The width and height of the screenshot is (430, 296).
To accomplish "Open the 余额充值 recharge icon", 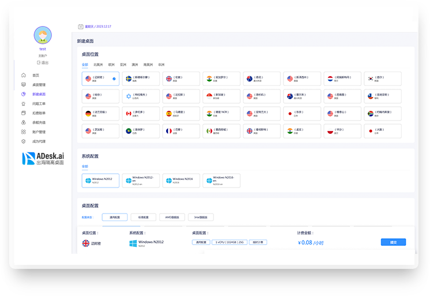I will point(24,122).
